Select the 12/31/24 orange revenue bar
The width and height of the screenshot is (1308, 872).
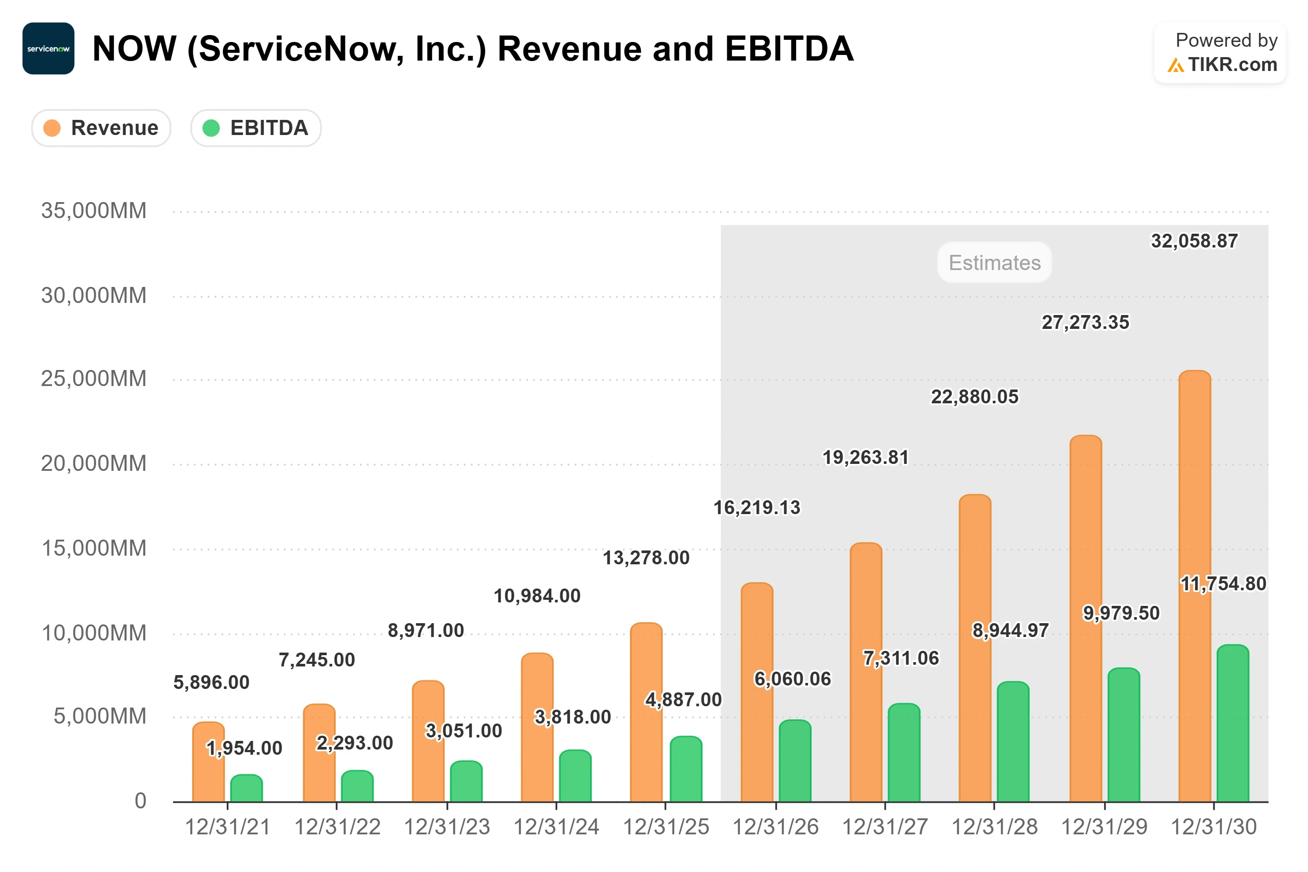point(537,727)
